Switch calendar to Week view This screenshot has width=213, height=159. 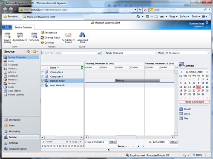click(x=184, y=114)
